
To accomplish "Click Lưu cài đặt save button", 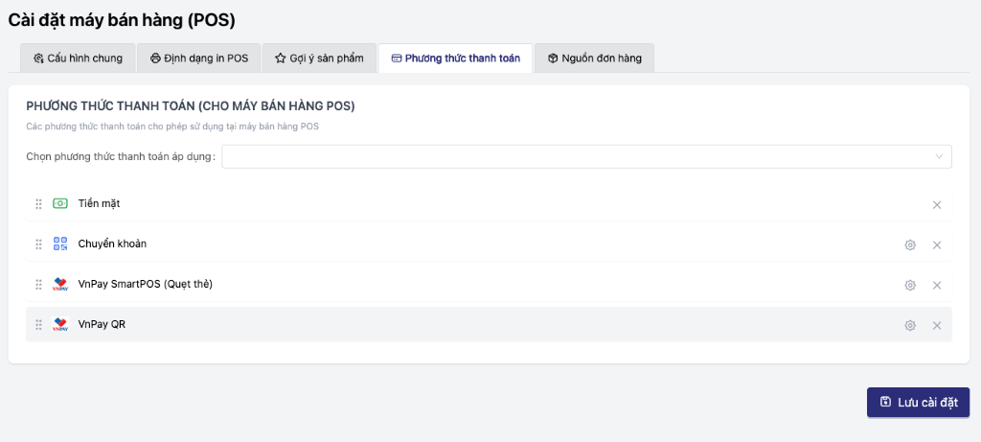I will click(x=918, y=402).
